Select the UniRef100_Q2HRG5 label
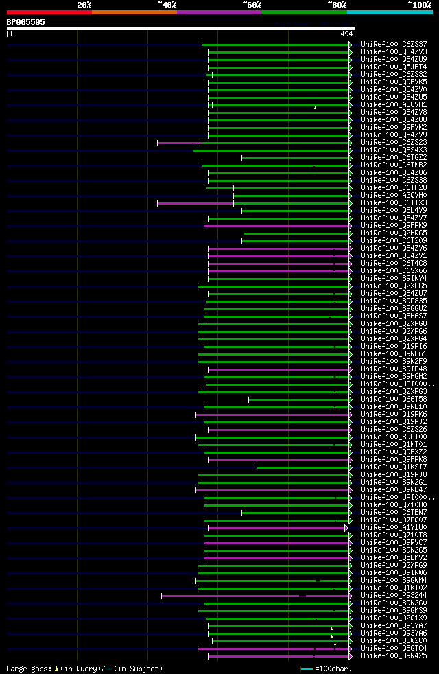Image resolution: width=439 pixels, height=674 pixels. (394, 233)
